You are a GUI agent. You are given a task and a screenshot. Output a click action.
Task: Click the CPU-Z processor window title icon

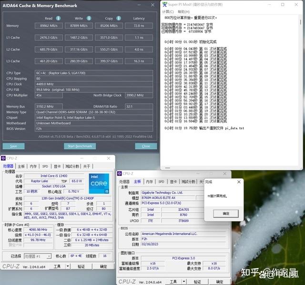3,158
